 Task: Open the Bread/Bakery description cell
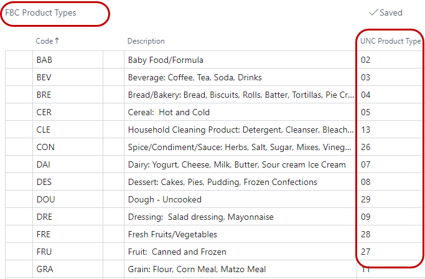tap(241, 95)
